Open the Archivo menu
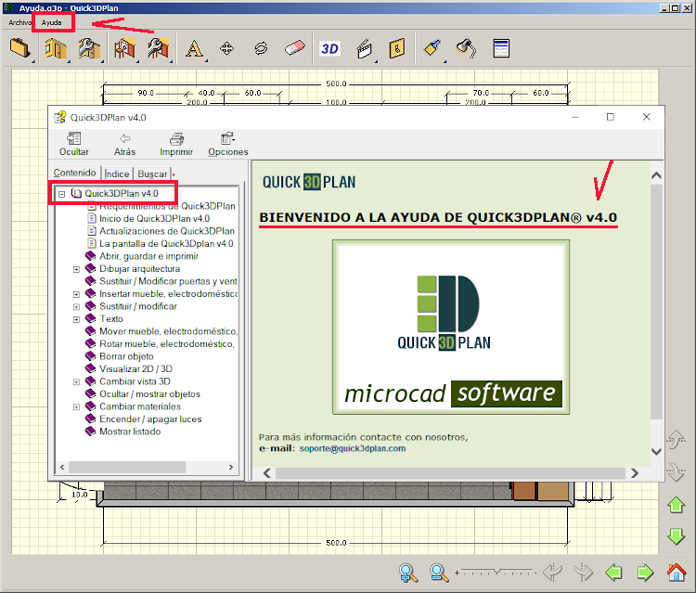The image size is (696, 593). 19,22
